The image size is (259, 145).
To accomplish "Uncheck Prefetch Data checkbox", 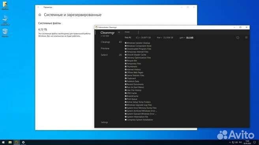I will coord(126,81).
